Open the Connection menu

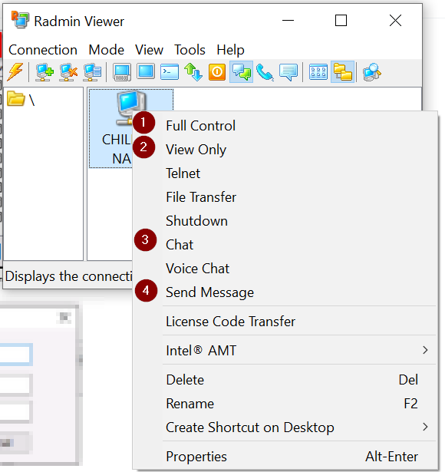pyautogui.click(x=43, y=50)
